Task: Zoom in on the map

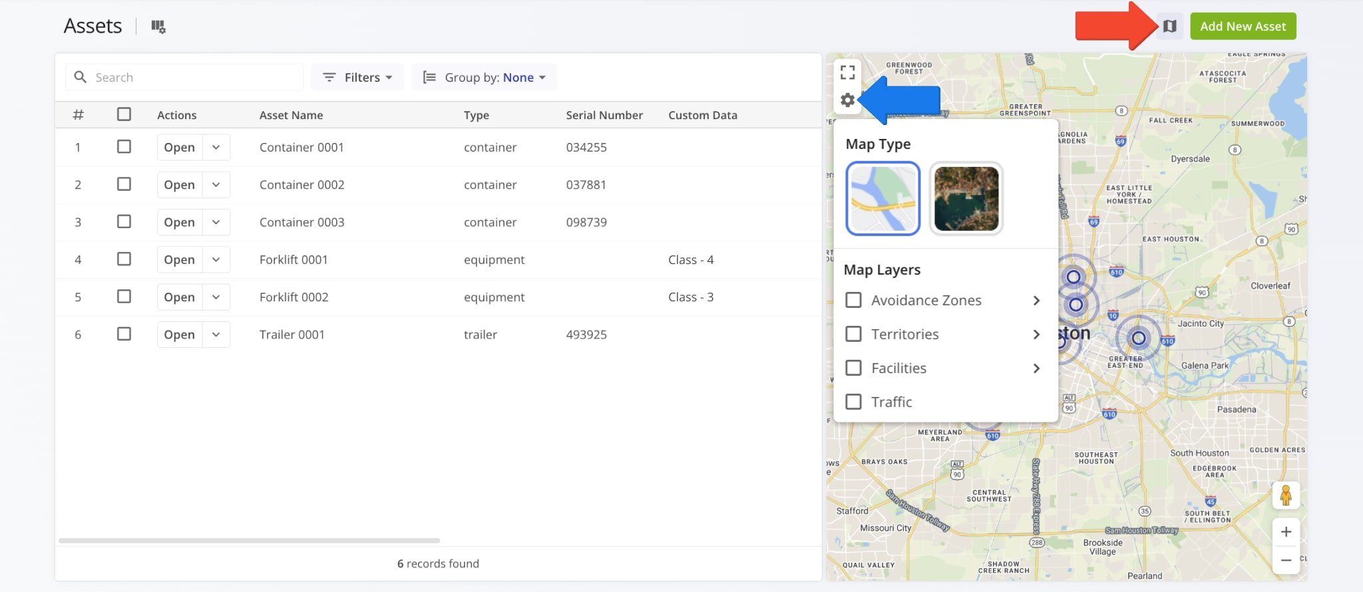Action: click(1285, 532)
